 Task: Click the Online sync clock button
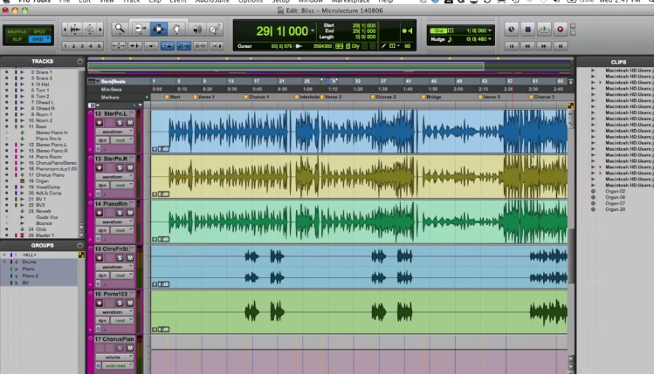[x=512, y=29]
